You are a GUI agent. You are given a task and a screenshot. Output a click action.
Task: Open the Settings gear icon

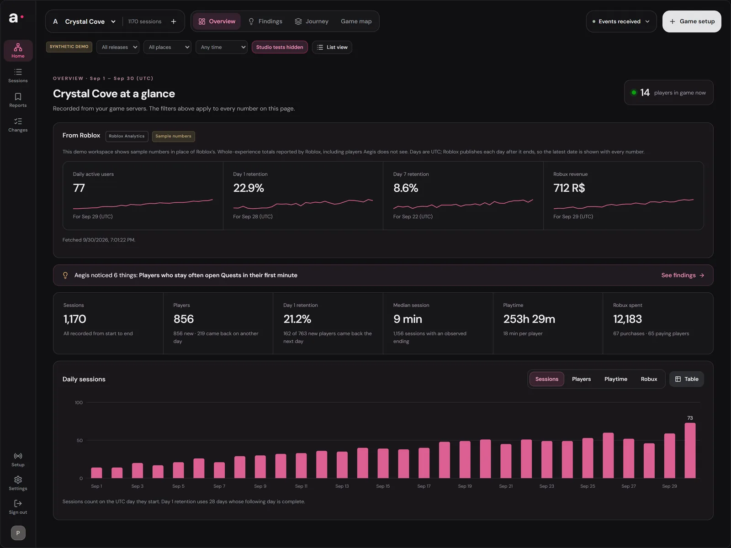[18, 483]
